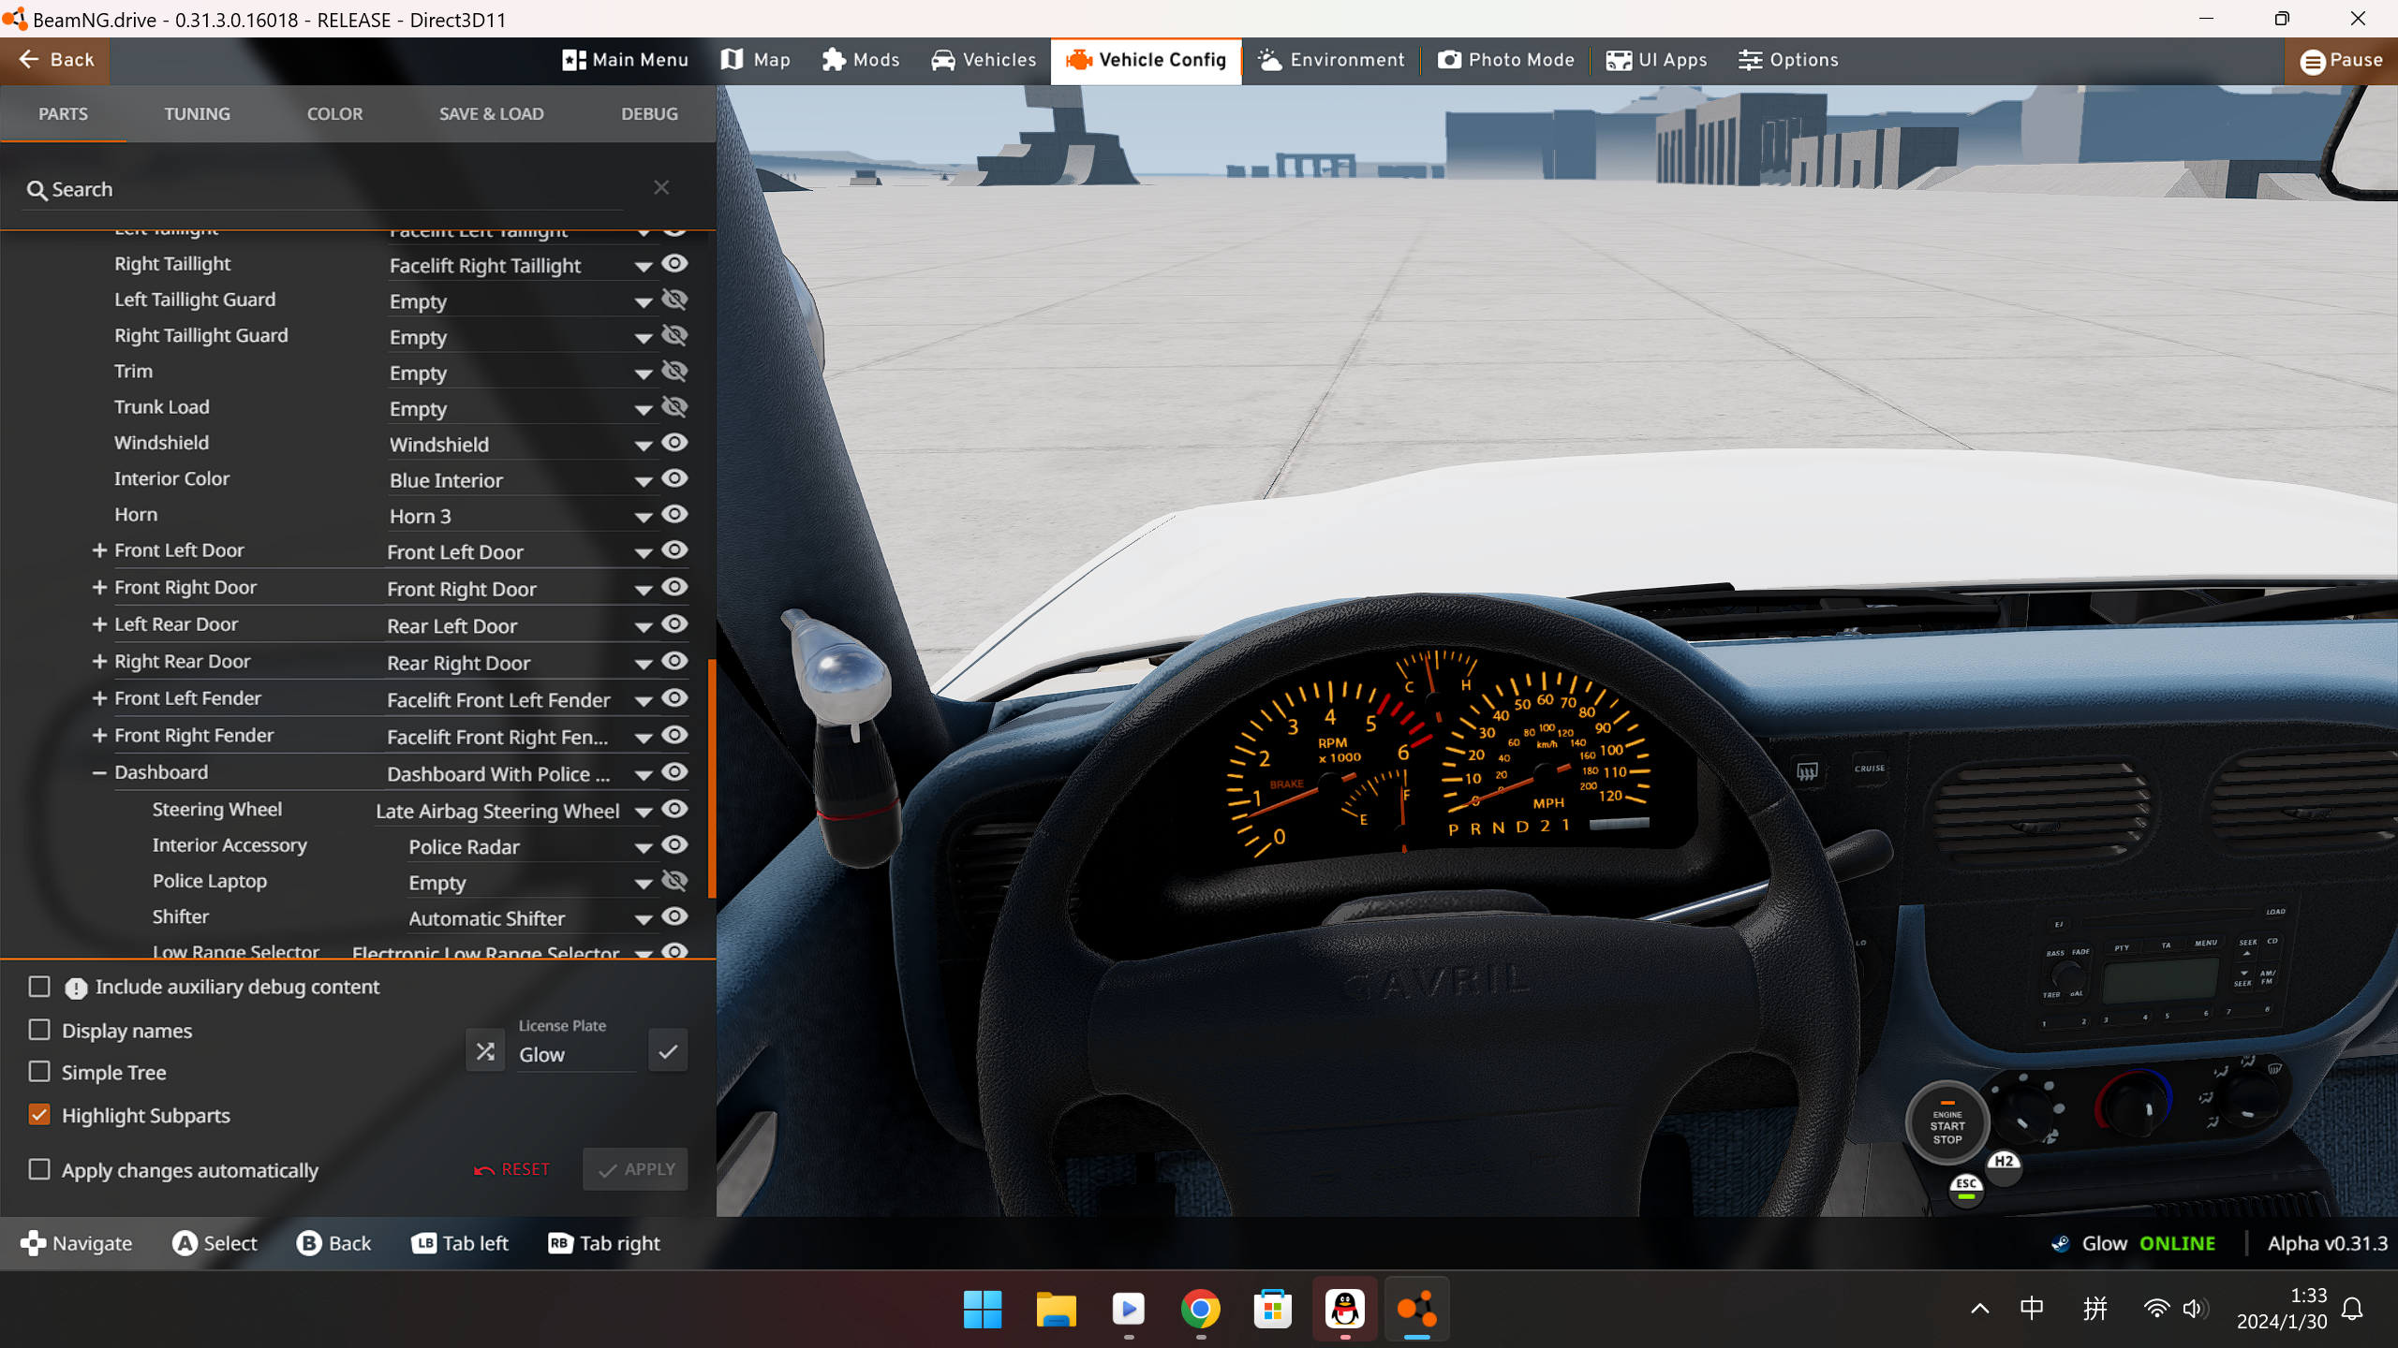2398x1348 pixels.
Task: Toggle visibility of Horn part
Action: coord(674,514)
